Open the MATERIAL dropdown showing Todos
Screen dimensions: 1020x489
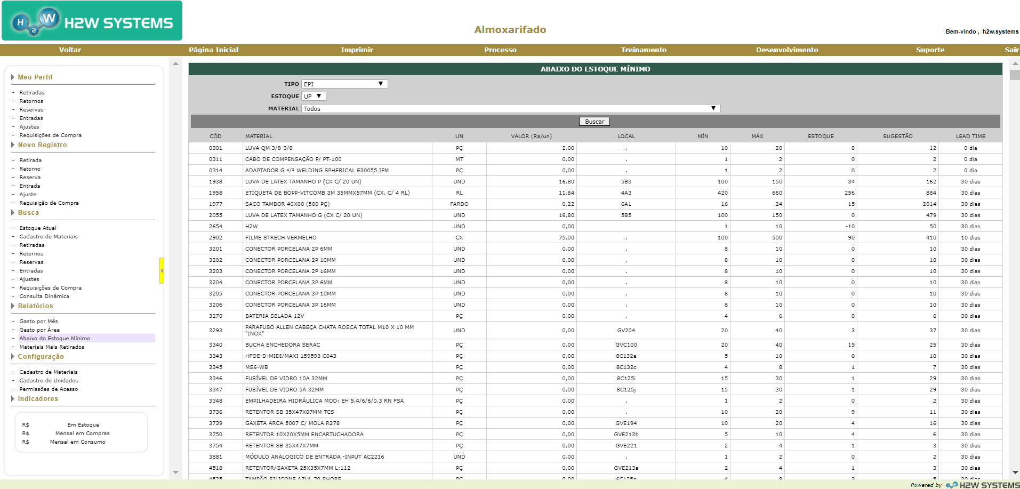coord(510,109)
